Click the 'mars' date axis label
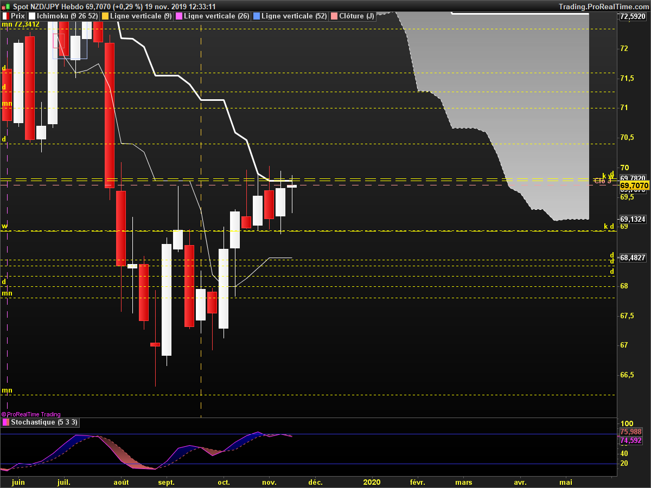The height and width of the screenshot is (488, 651). point(463,482)
